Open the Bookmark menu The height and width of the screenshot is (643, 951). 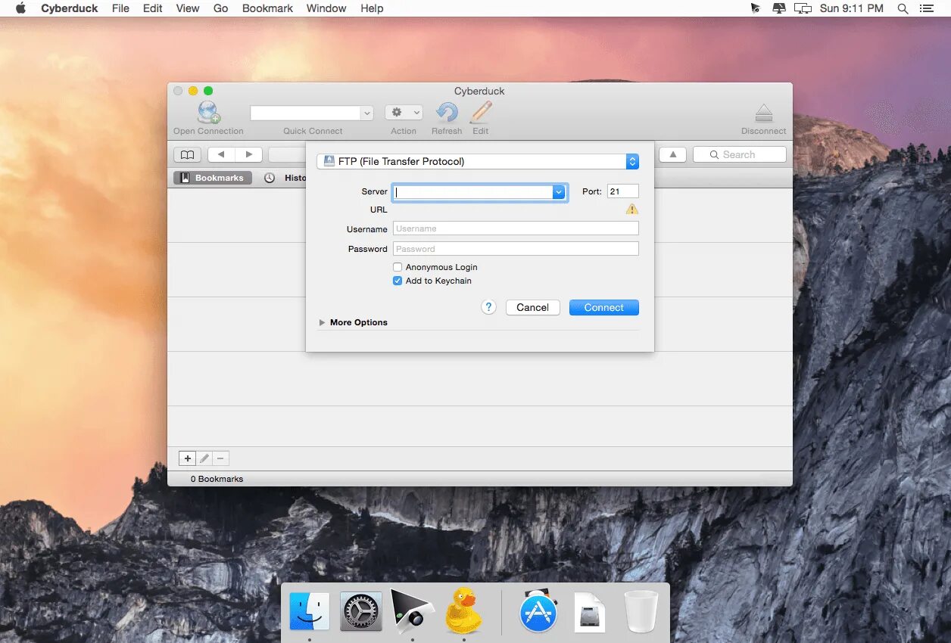268,8
